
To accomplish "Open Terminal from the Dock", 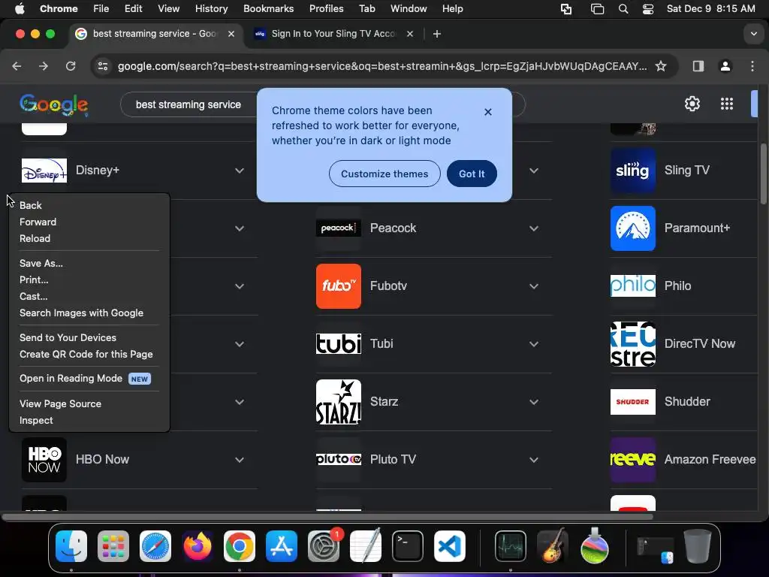I will [x=408, y=546].
